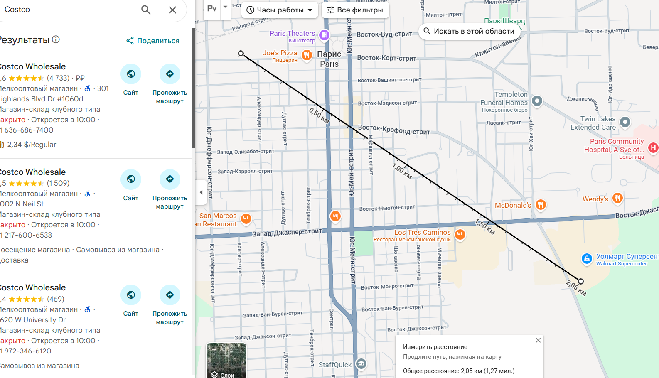Click the Costco search input field

coord(69,10)
